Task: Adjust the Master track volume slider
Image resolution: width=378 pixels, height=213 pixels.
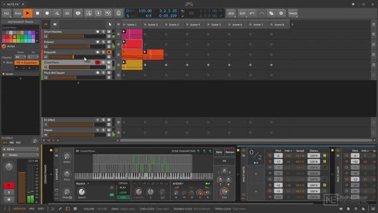Action: [77, 135]
